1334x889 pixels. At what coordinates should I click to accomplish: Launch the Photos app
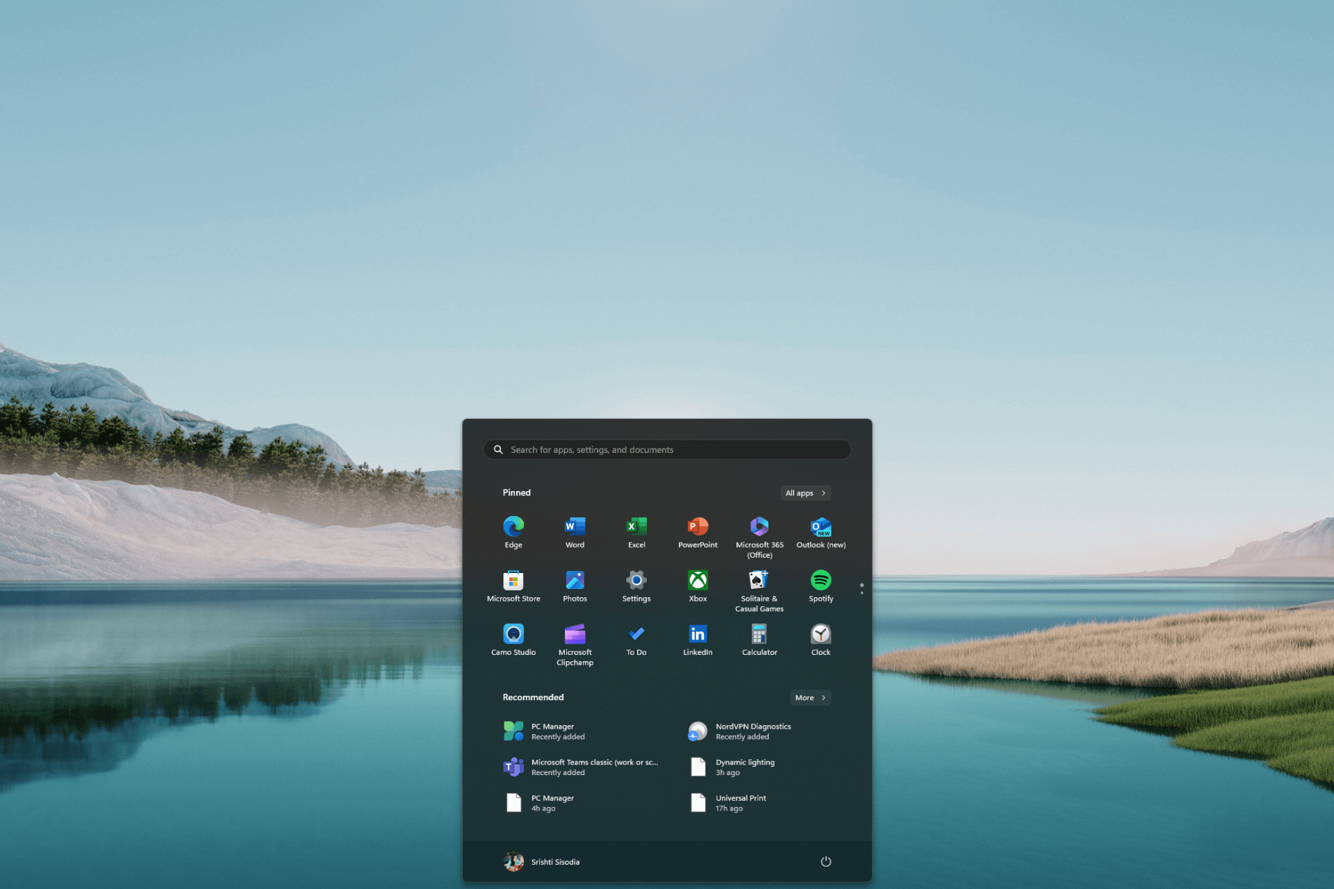pyautogui.click(x=575, y=587)
